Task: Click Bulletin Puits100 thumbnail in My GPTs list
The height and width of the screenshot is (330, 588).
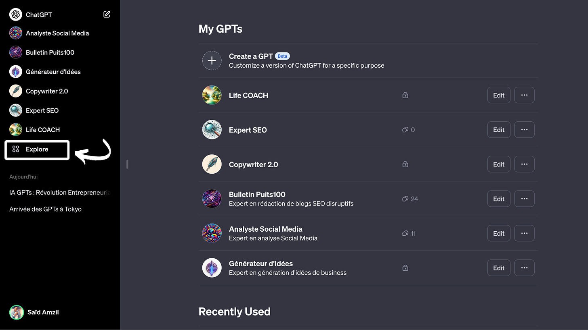Action: point(212,199)
